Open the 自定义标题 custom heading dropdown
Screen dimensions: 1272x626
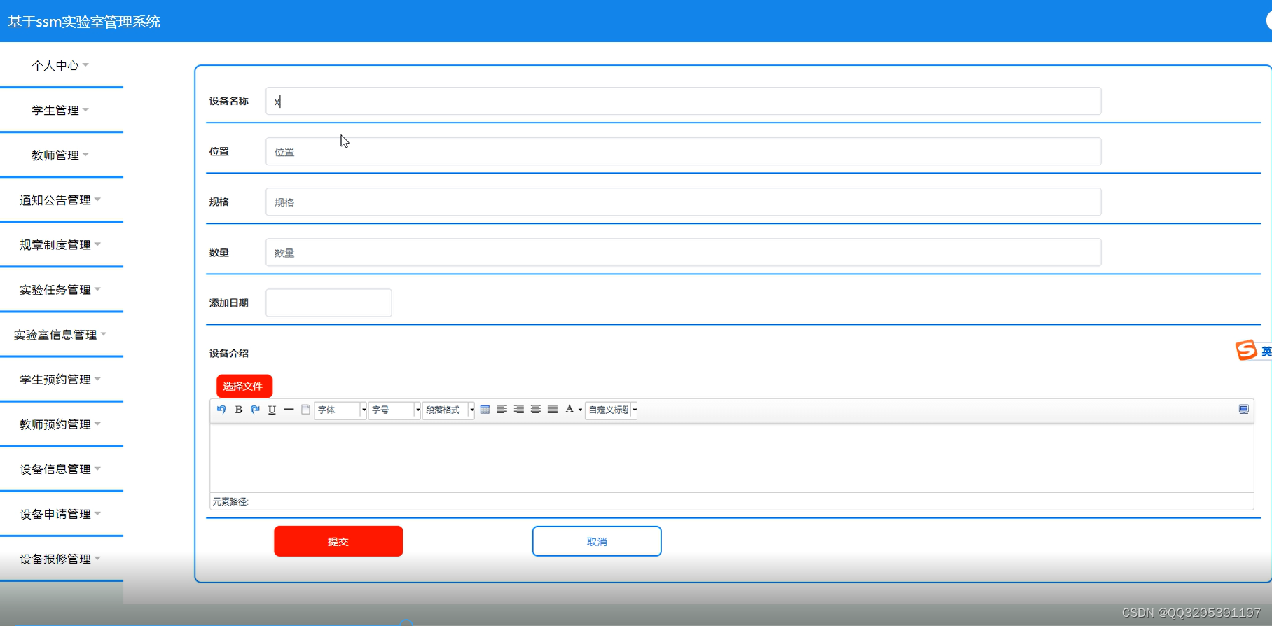point(611,410)
